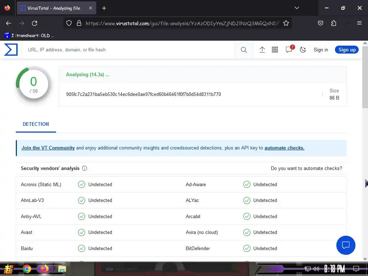
Task: Bookmark the page with star icon
Action: pyautogui.click(x=286, y=23)
